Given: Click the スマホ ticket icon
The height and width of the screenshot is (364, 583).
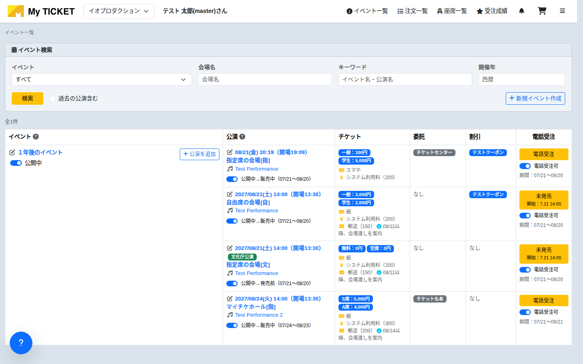Looking at the screenshot, I should (341, 170).
